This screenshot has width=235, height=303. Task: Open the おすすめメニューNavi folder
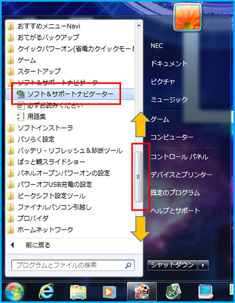[44, 26]
